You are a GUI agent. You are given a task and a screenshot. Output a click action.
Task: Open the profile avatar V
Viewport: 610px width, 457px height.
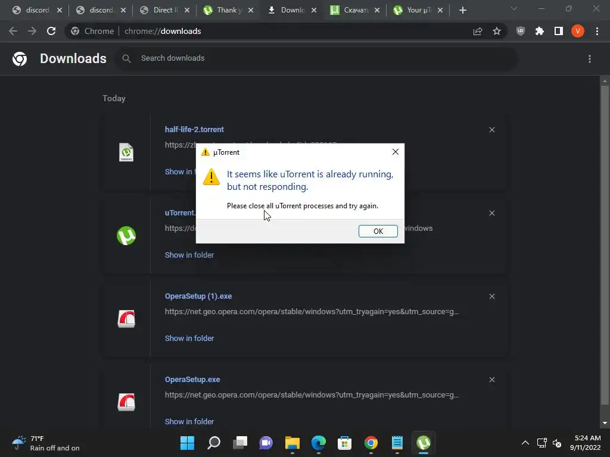(577, 31)
